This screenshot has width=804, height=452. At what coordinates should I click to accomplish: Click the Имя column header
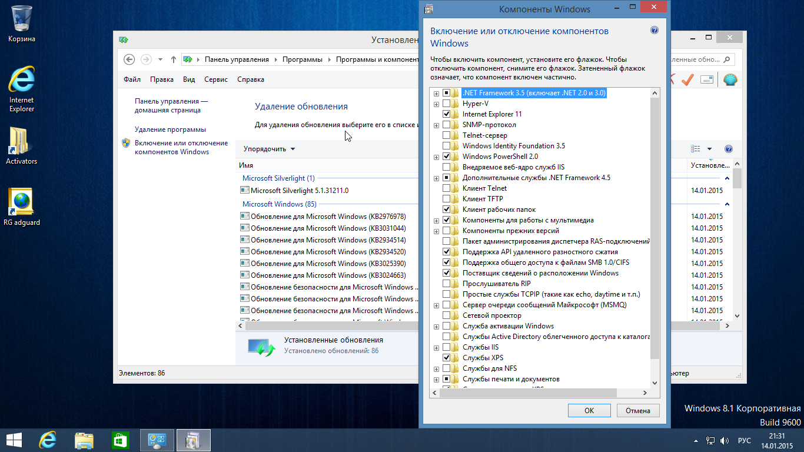click(246, 166)
